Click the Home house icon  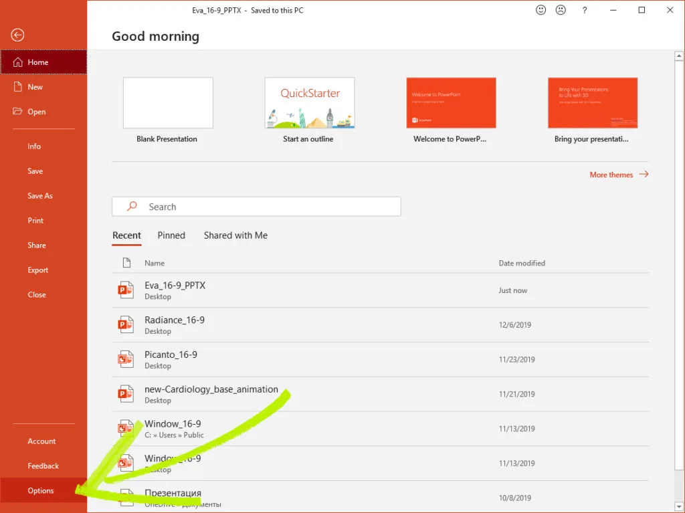click(17, 62)
